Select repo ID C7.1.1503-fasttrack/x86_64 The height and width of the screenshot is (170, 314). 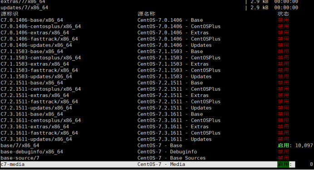[x=39, y=70]
